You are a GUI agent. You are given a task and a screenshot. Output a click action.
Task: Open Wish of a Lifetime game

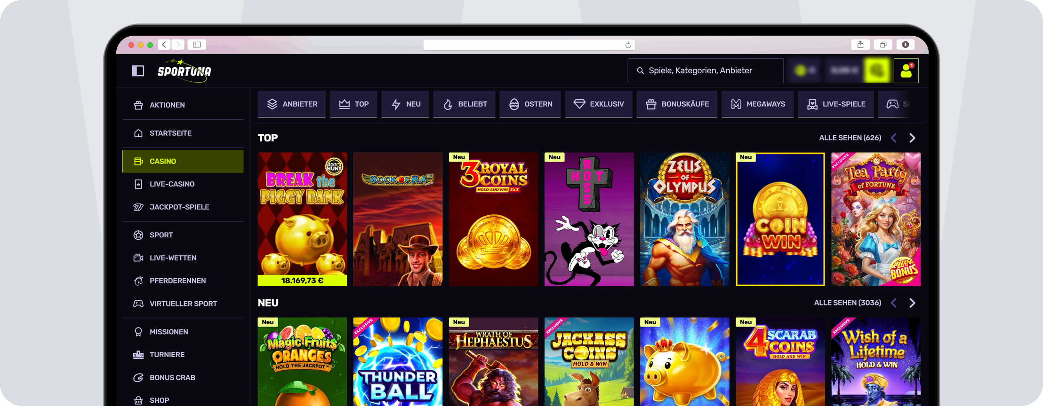tap(875, 361)
